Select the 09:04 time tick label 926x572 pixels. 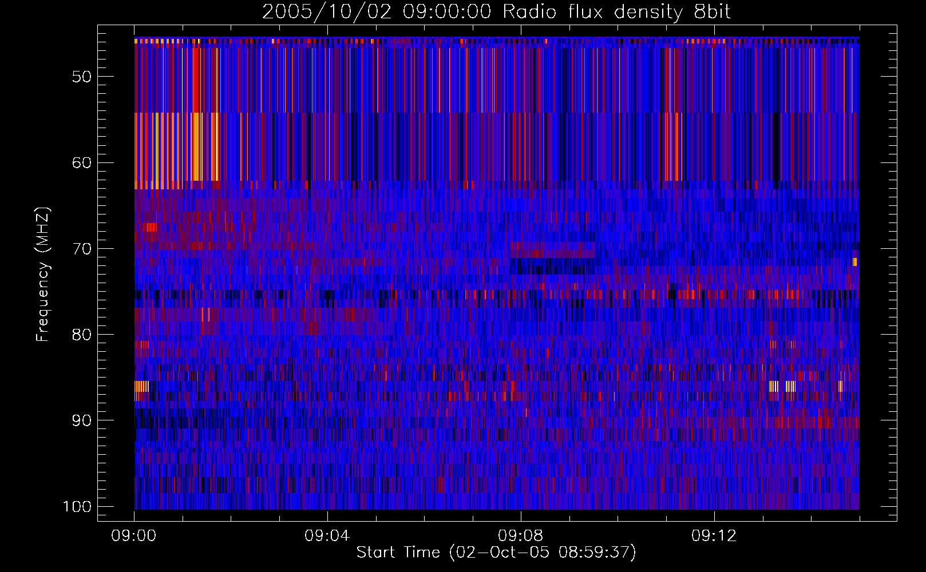(x=327, y=536)
